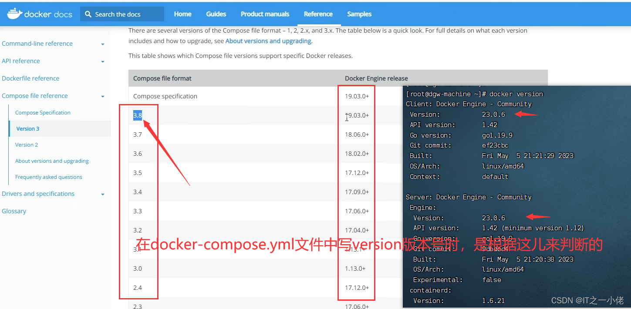Switch to Product manuals tab
This screenshot has width=631, height=309.
point(265,14)
